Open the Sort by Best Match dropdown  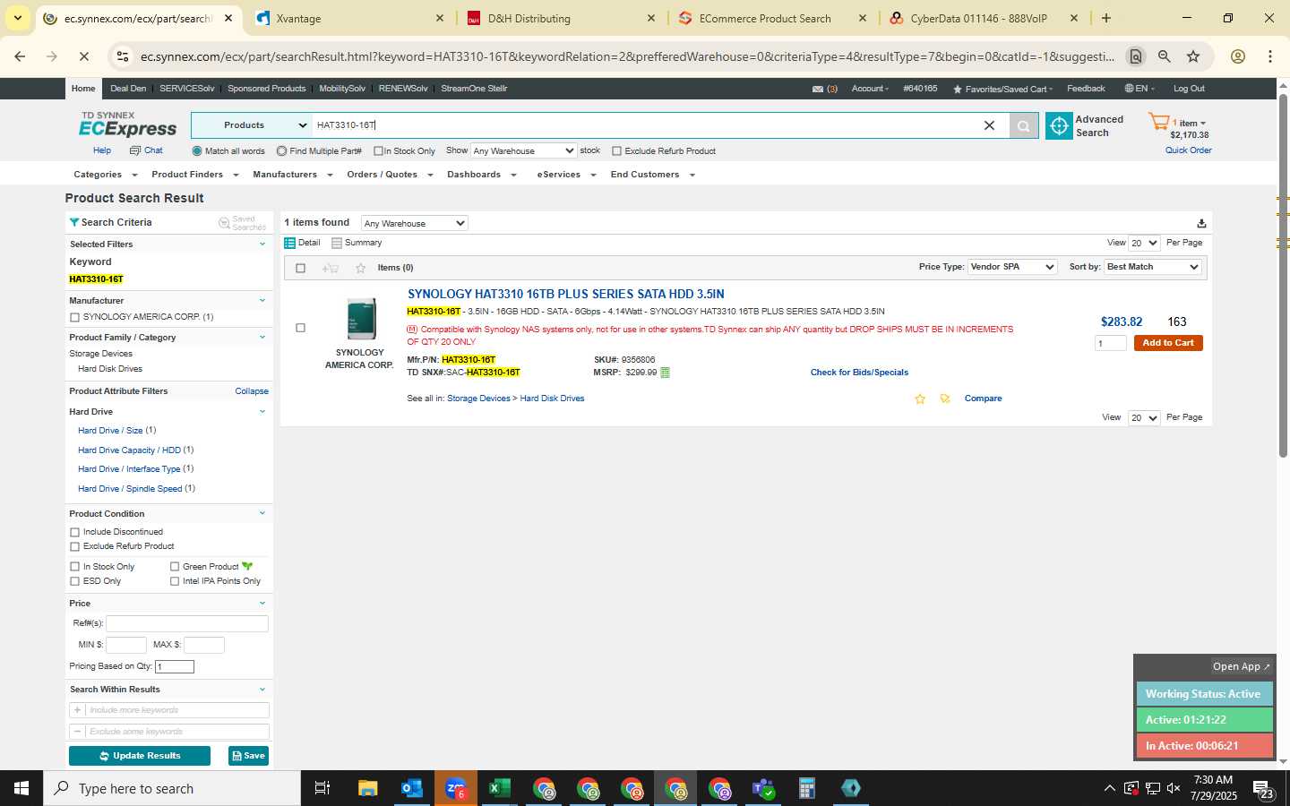point(1152,267)
